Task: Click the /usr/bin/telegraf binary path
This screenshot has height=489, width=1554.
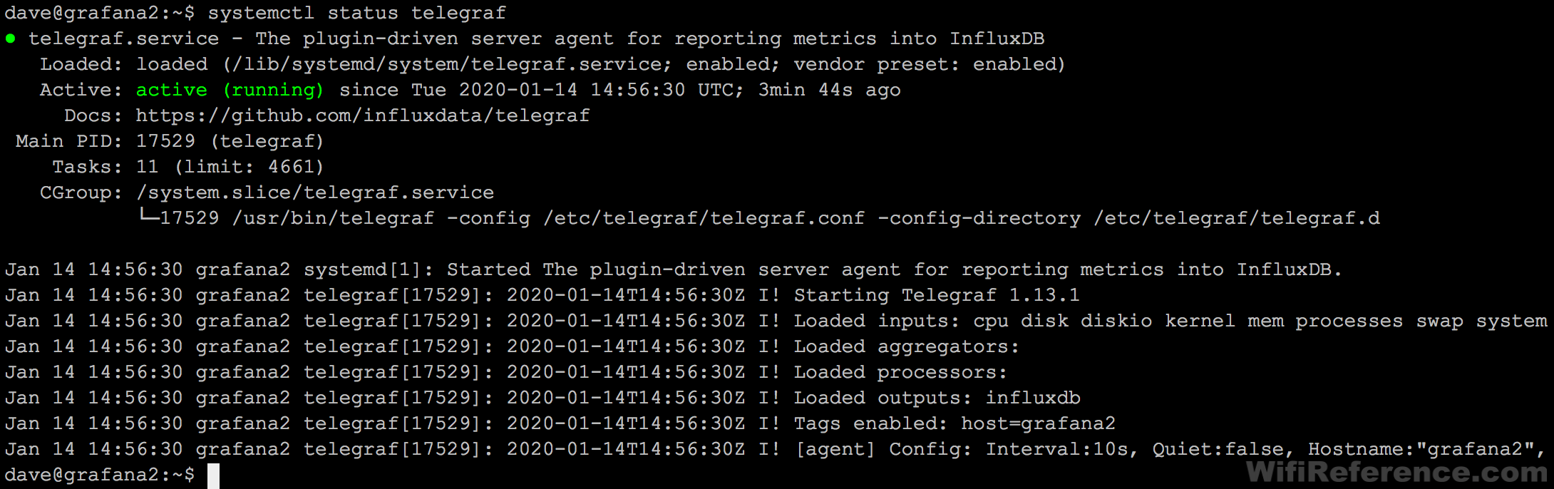Action: coord(333,218)
